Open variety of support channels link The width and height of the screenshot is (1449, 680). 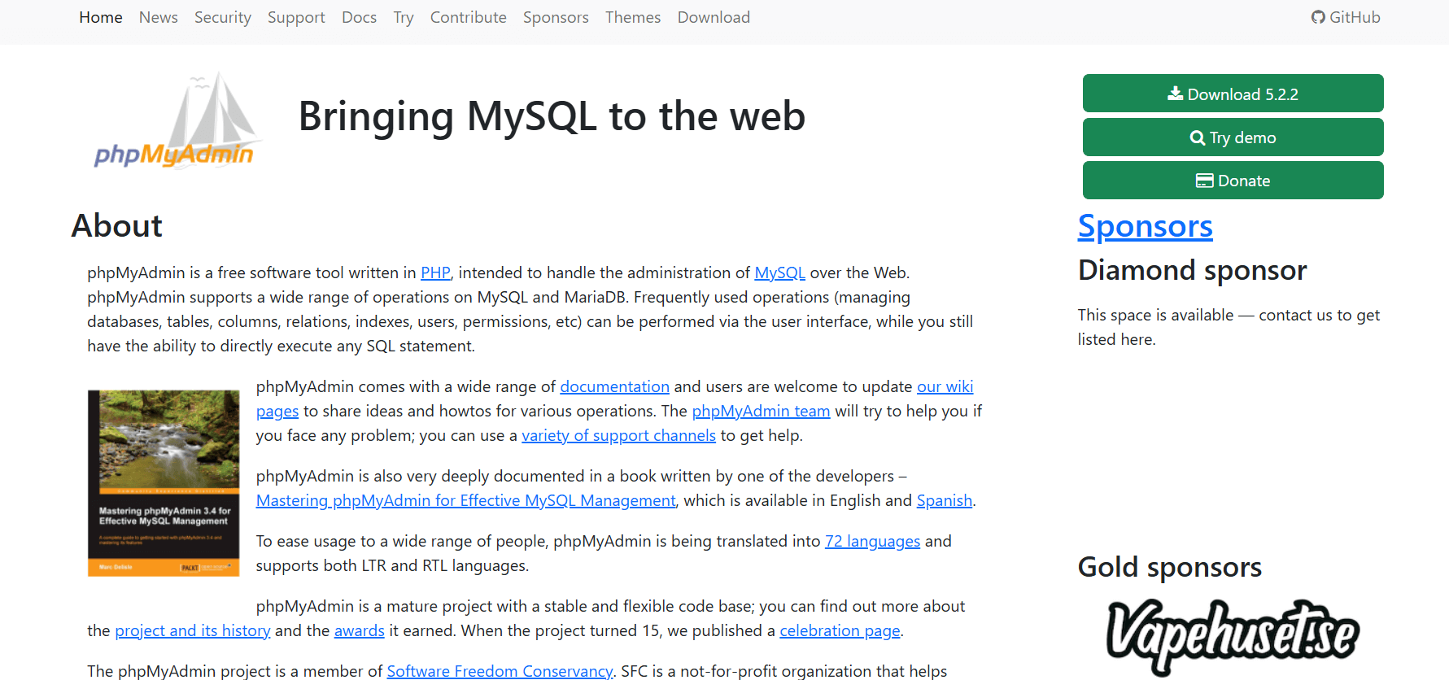[x=618, y=435]
